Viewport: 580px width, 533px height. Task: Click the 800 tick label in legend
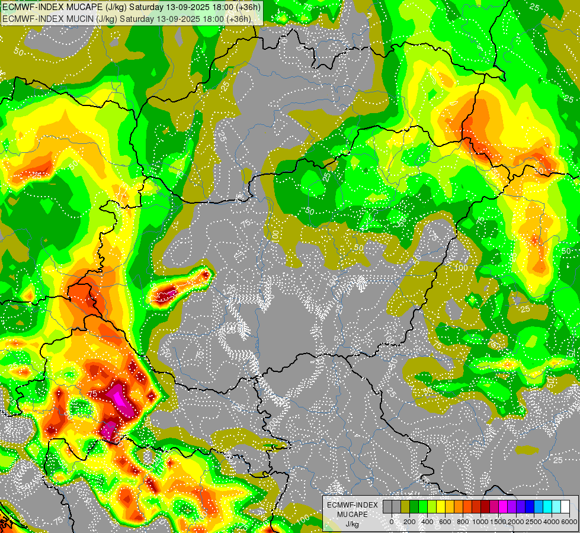[x=463, y=522]
